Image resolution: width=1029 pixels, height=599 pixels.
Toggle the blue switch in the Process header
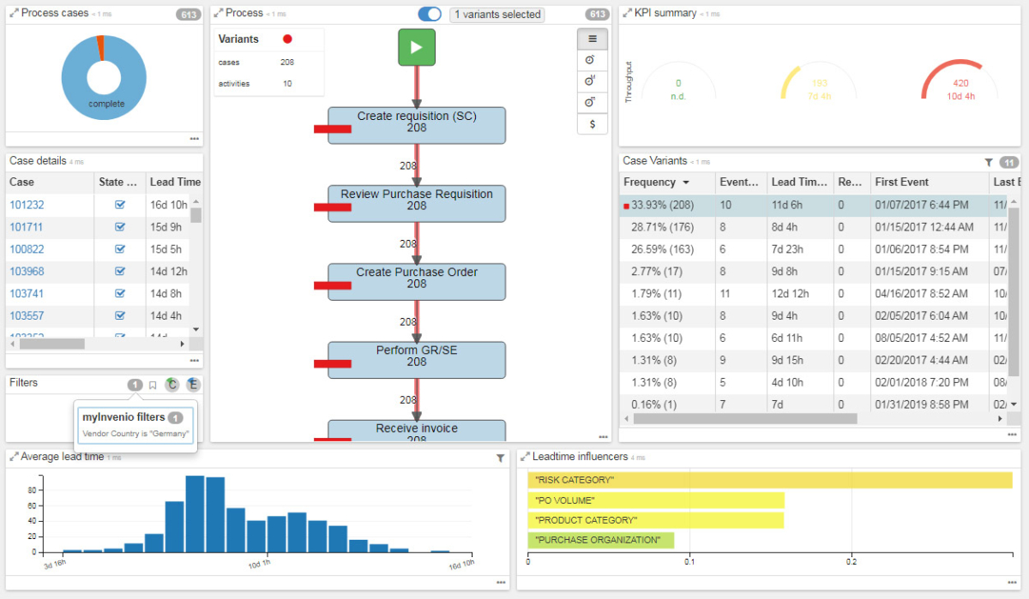point(430,14)
